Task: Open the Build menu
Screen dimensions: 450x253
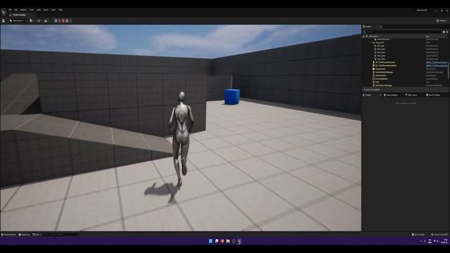Action: tap(39, 10)
